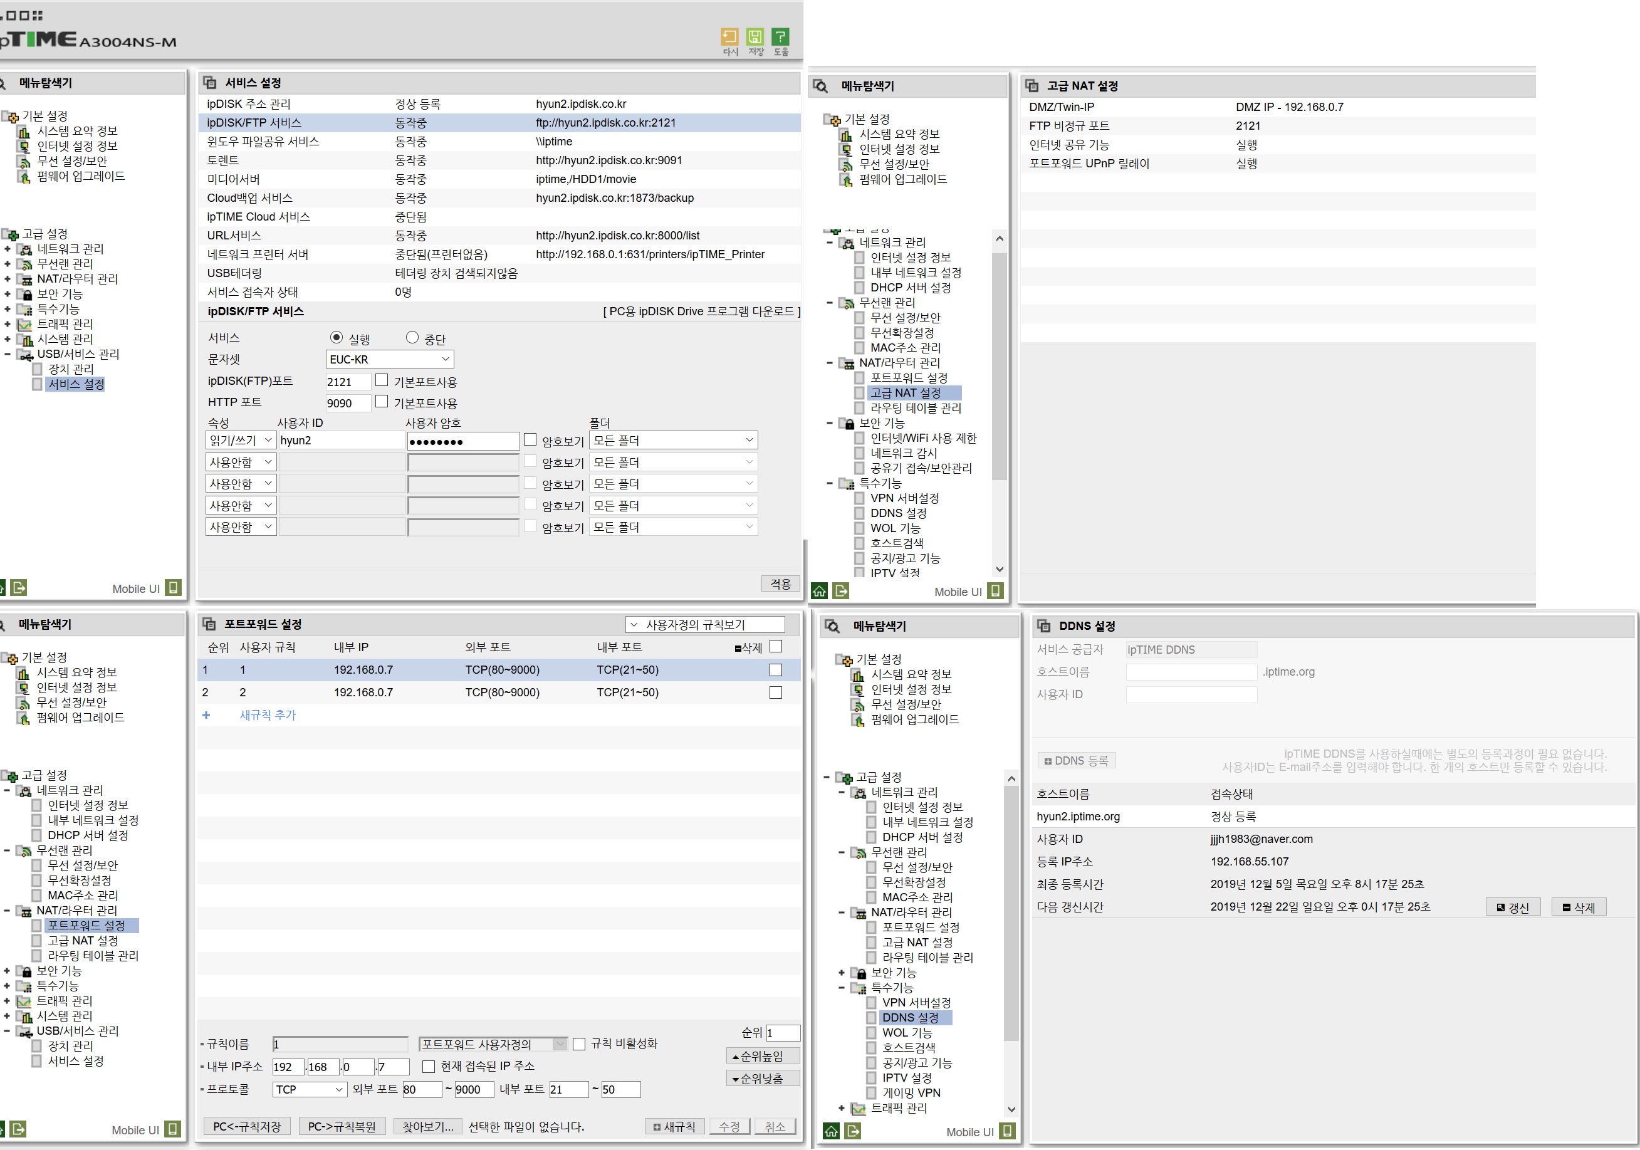Click the 다시 (reload) toolbar icon
The height and width of the screenshot is (1150, 1640).
tap(729, 36)
